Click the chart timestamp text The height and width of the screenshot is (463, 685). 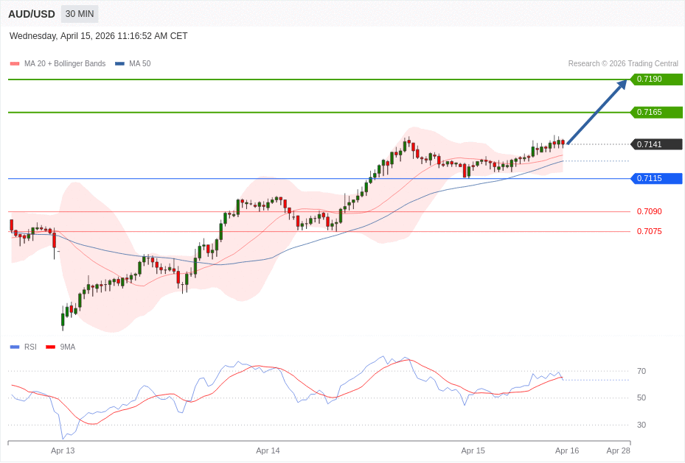click(99, 36)
